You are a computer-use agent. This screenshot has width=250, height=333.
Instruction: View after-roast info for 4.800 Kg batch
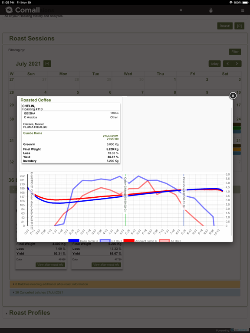[x=50, y=264]
